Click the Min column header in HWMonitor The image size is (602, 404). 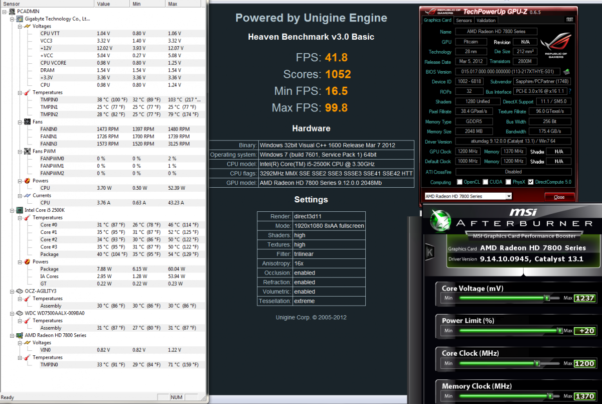(147, 4)
